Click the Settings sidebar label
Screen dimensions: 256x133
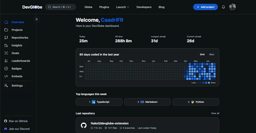[17, 85]
